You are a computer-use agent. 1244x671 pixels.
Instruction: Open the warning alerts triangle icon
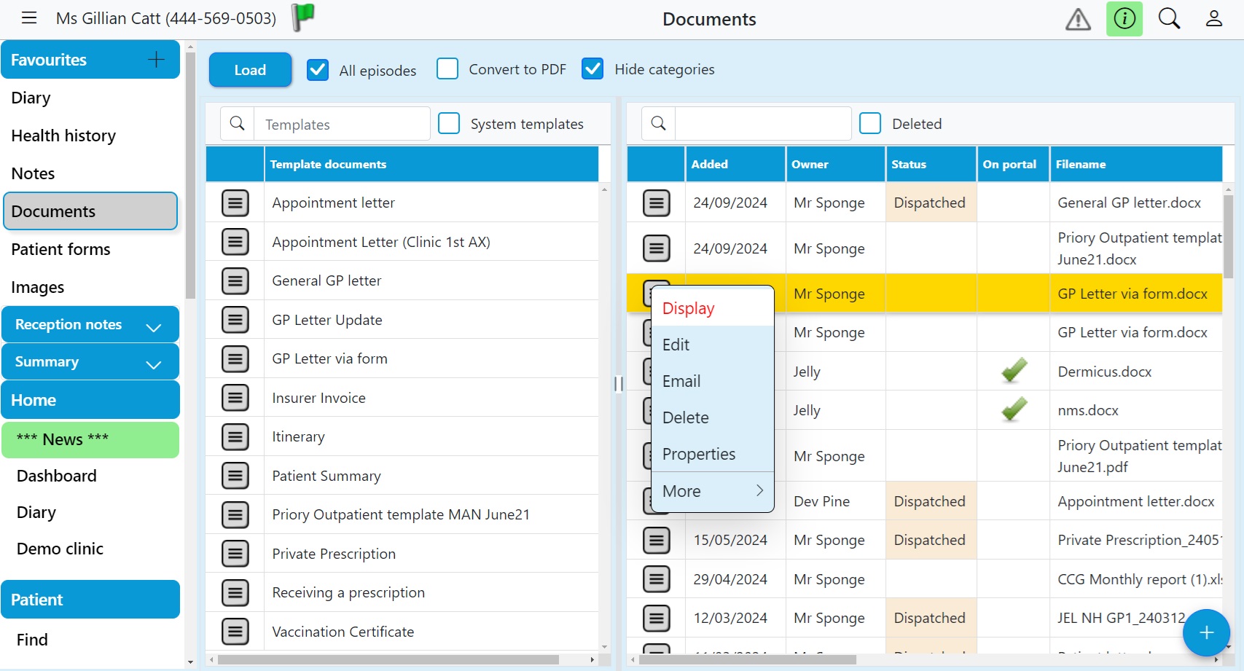point(1078,19)
